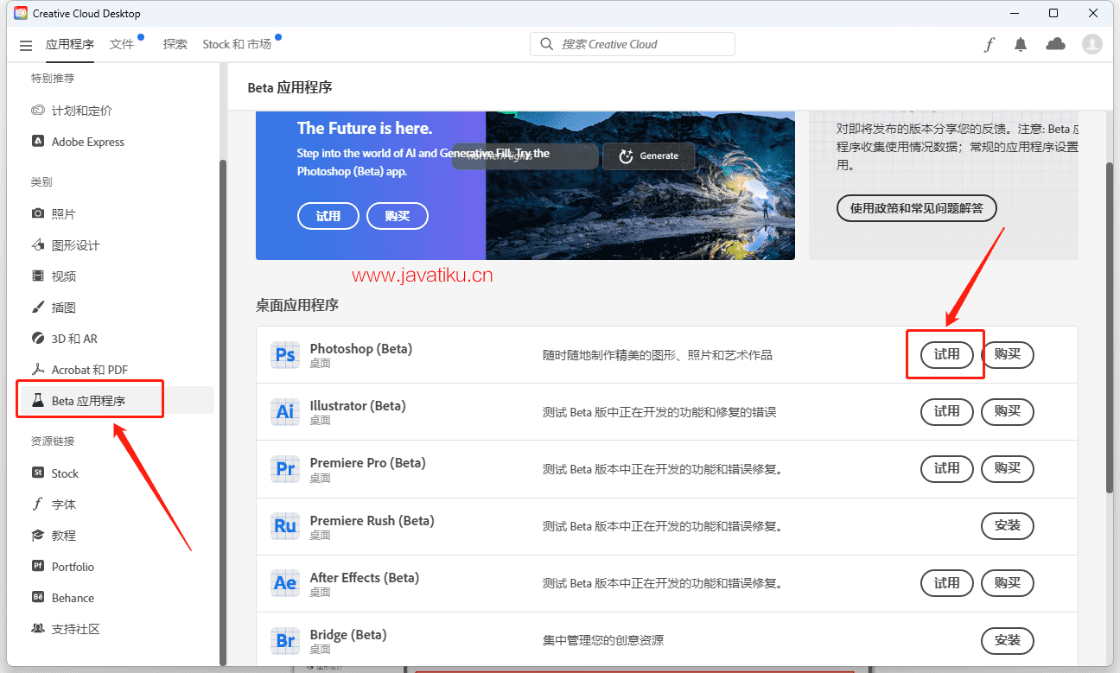Screen dimensions: 1120x673
Task: Switch to the 文件 tab
Action: coord(122,44)
